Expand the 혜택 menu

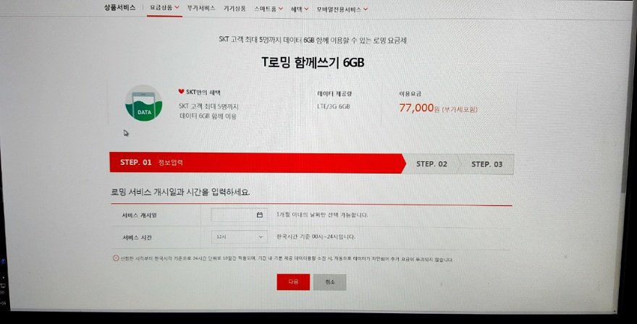[300, 9]
